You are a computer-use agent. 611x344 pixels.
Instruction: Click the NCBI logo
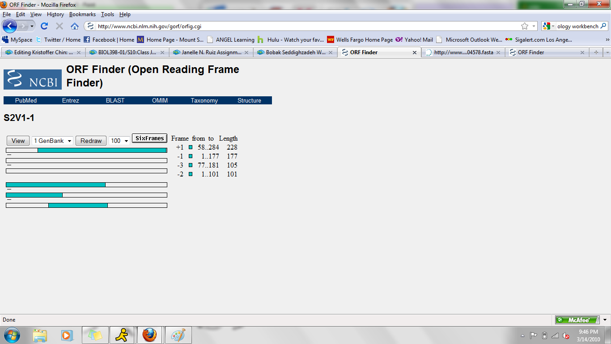[x=33, y=79]
